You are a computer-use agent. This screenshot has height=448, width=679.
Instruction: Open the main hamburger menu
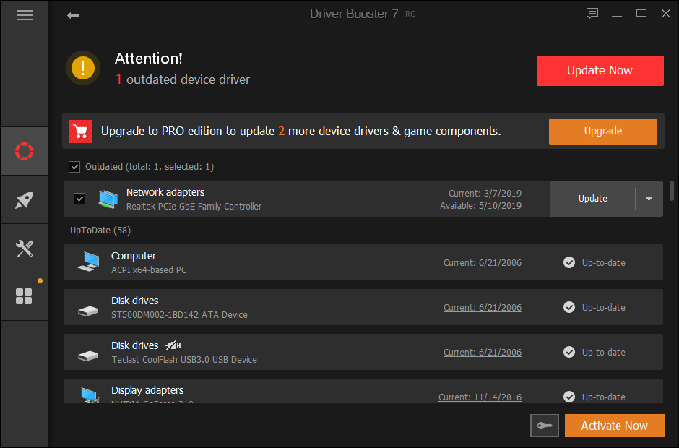25,14
